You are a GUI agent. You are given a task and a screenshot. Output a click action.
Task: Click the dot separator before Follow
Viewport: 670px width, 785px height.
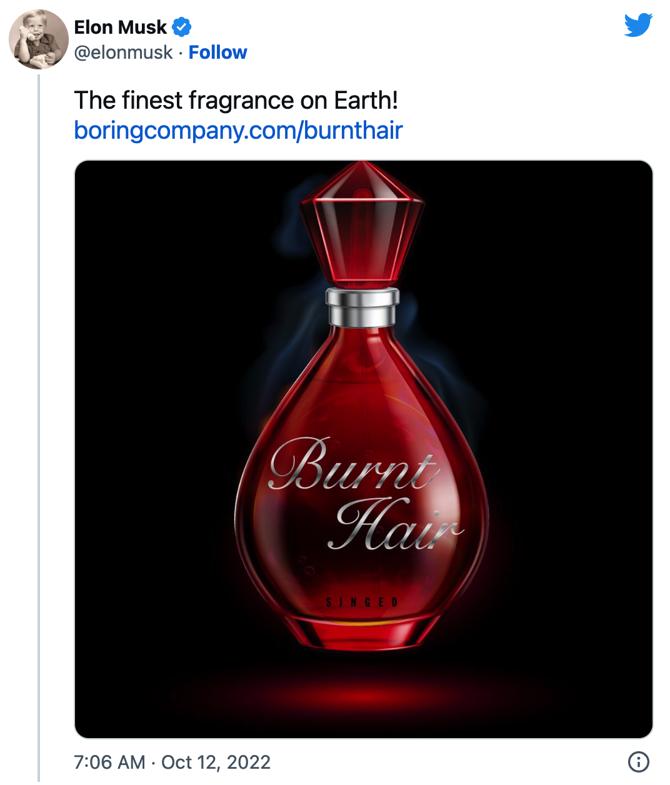pos(181,53)
